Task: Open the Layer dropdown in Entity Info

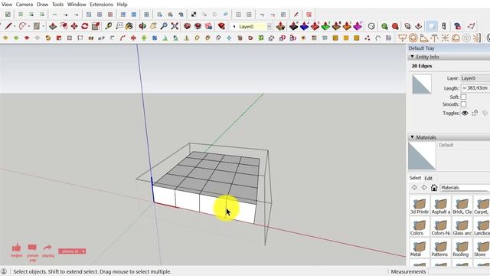Action: [x=475, y=78]
